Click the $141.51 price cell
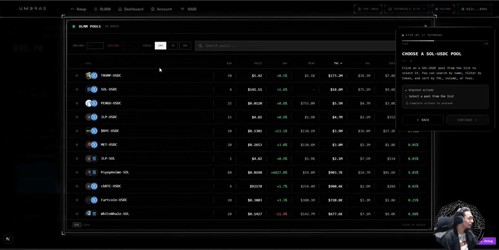The image size is (499, 250). pos(254,89)
